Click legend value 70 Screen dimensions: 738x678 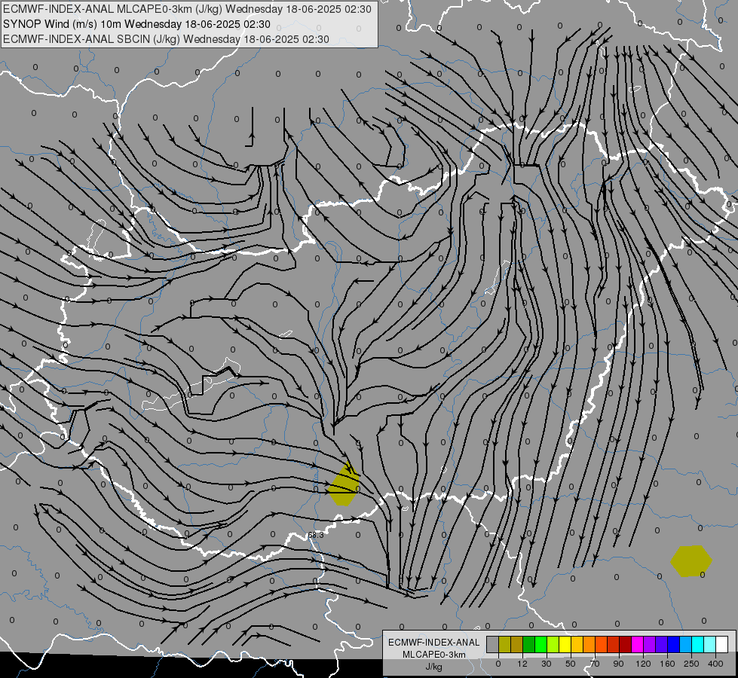tap(595, 664)
